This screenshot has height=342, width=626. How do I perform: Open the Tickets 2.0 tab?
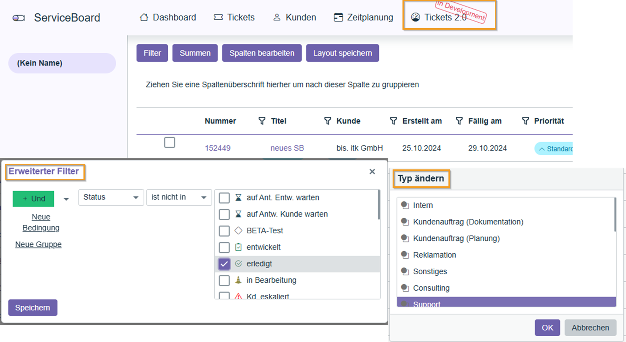pyautogui.click(x=445, y=17)
